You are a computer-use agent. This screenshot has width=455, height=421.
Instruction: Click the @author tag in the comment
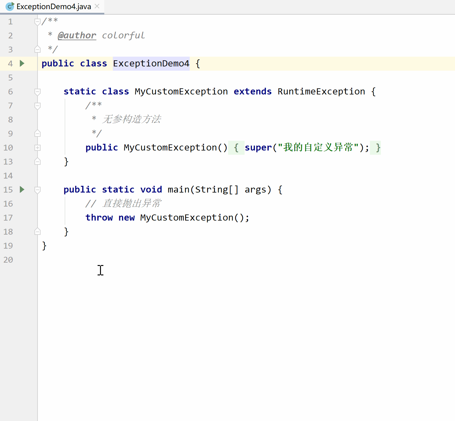[x=77, y=36]
